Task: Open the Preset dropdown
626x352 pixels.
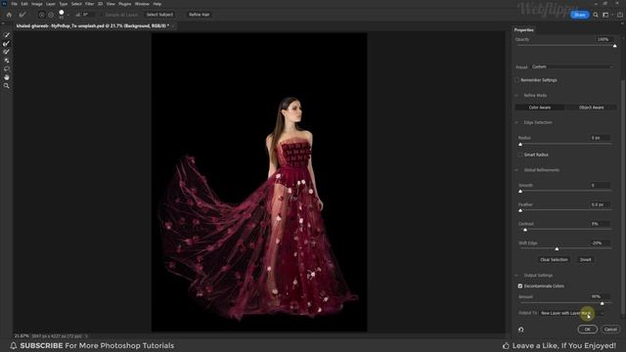Action: [x=572, y=66]
